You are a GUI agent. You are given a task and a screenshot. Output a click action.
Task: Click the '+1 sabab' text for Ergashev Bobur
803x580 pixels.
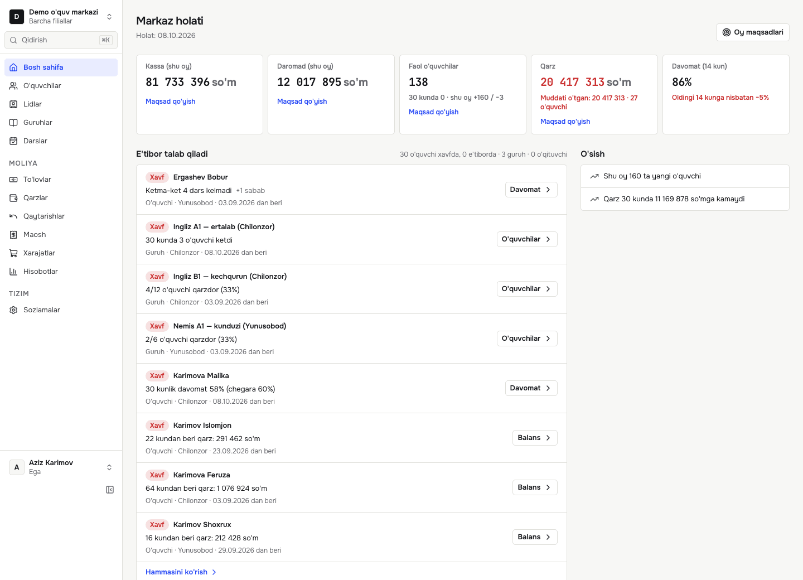click(250, 191)
